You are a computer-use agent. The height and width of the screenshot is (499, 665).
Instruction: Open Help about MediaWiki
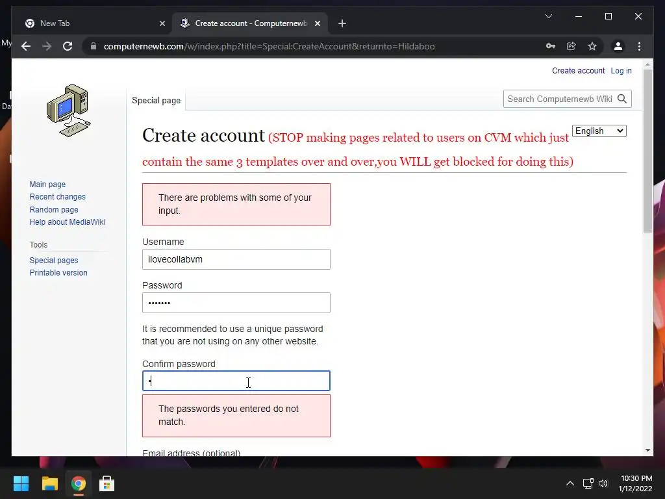click(67, 222)
